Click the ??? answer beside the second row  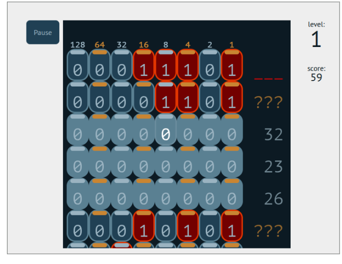tap(268, 102)
